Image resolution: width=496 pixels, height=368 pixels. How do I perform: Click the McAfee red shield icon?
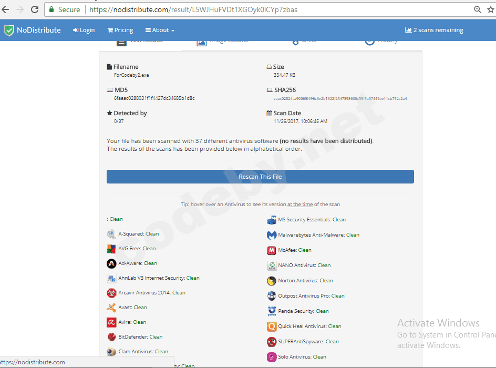tap(272, 250)
